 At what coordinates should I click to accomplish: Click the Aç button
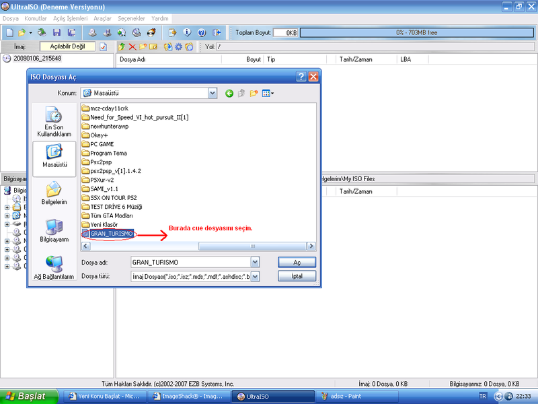pyautogui.click(x=297, y=263)
